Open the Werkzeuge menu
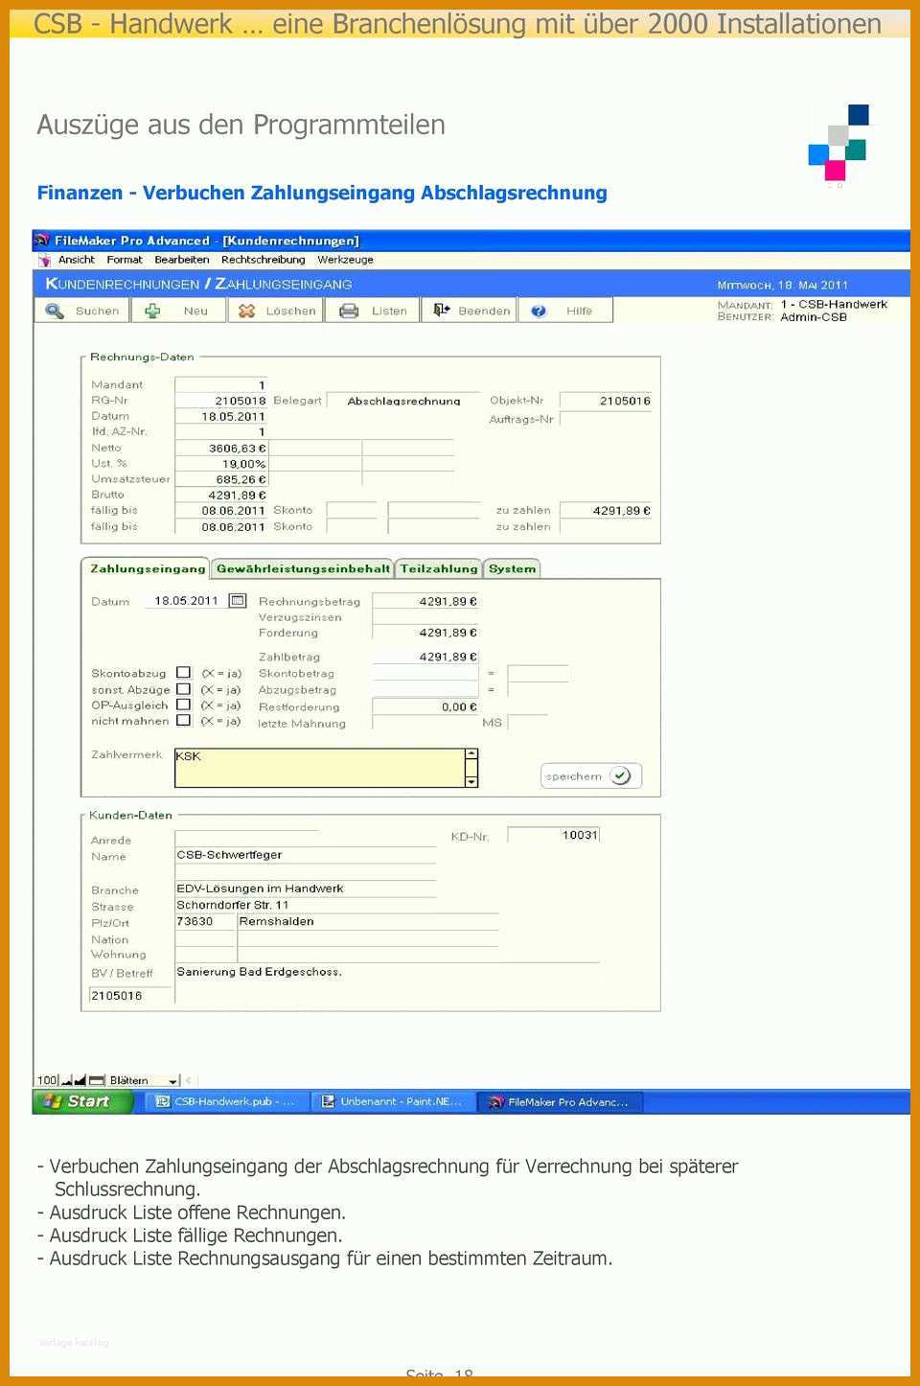Image resolution: width=920 pixels, height=1386 pixels. 346,260
